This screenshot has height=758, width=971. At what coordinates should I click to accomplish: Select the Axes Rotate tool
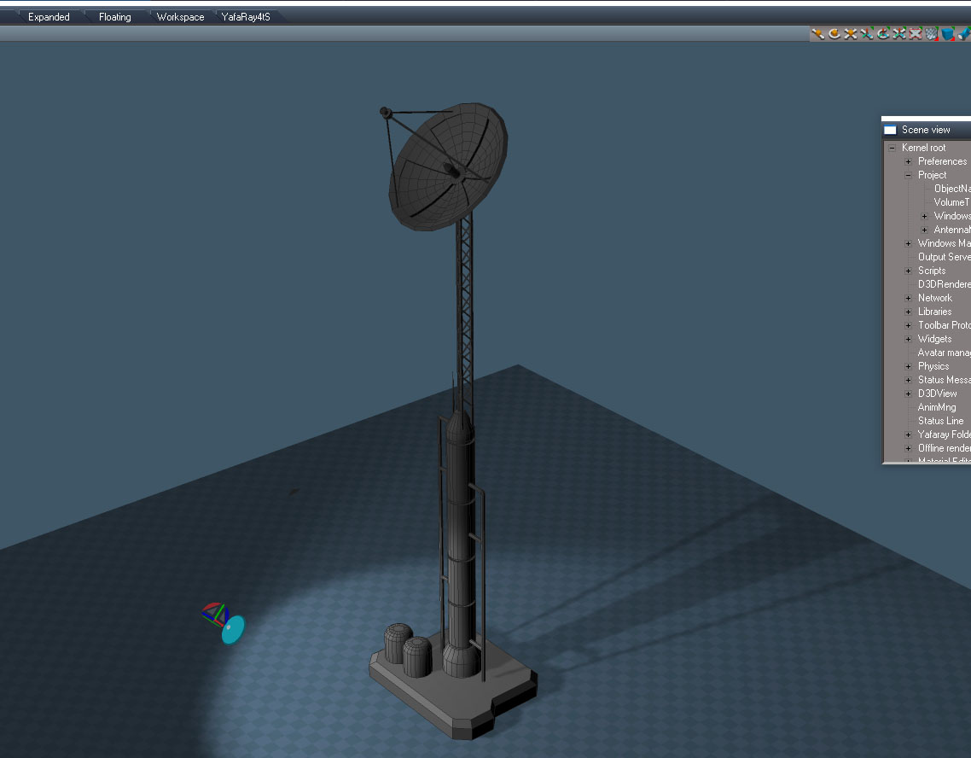tap(883, 34)
